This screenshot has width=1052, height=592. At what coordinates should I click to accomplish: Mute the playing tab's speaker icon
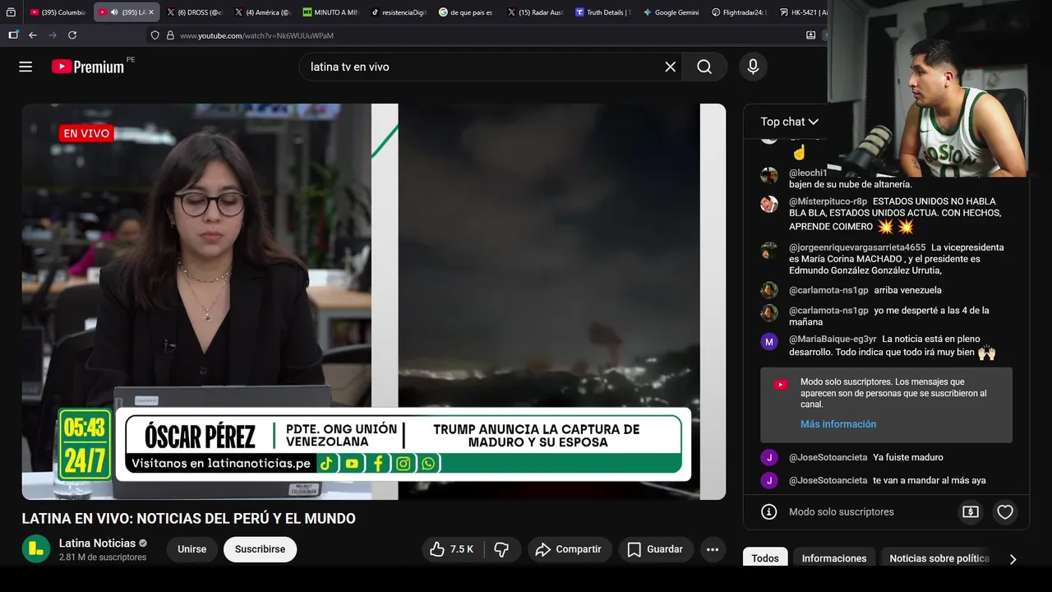(x=113, y=12)
